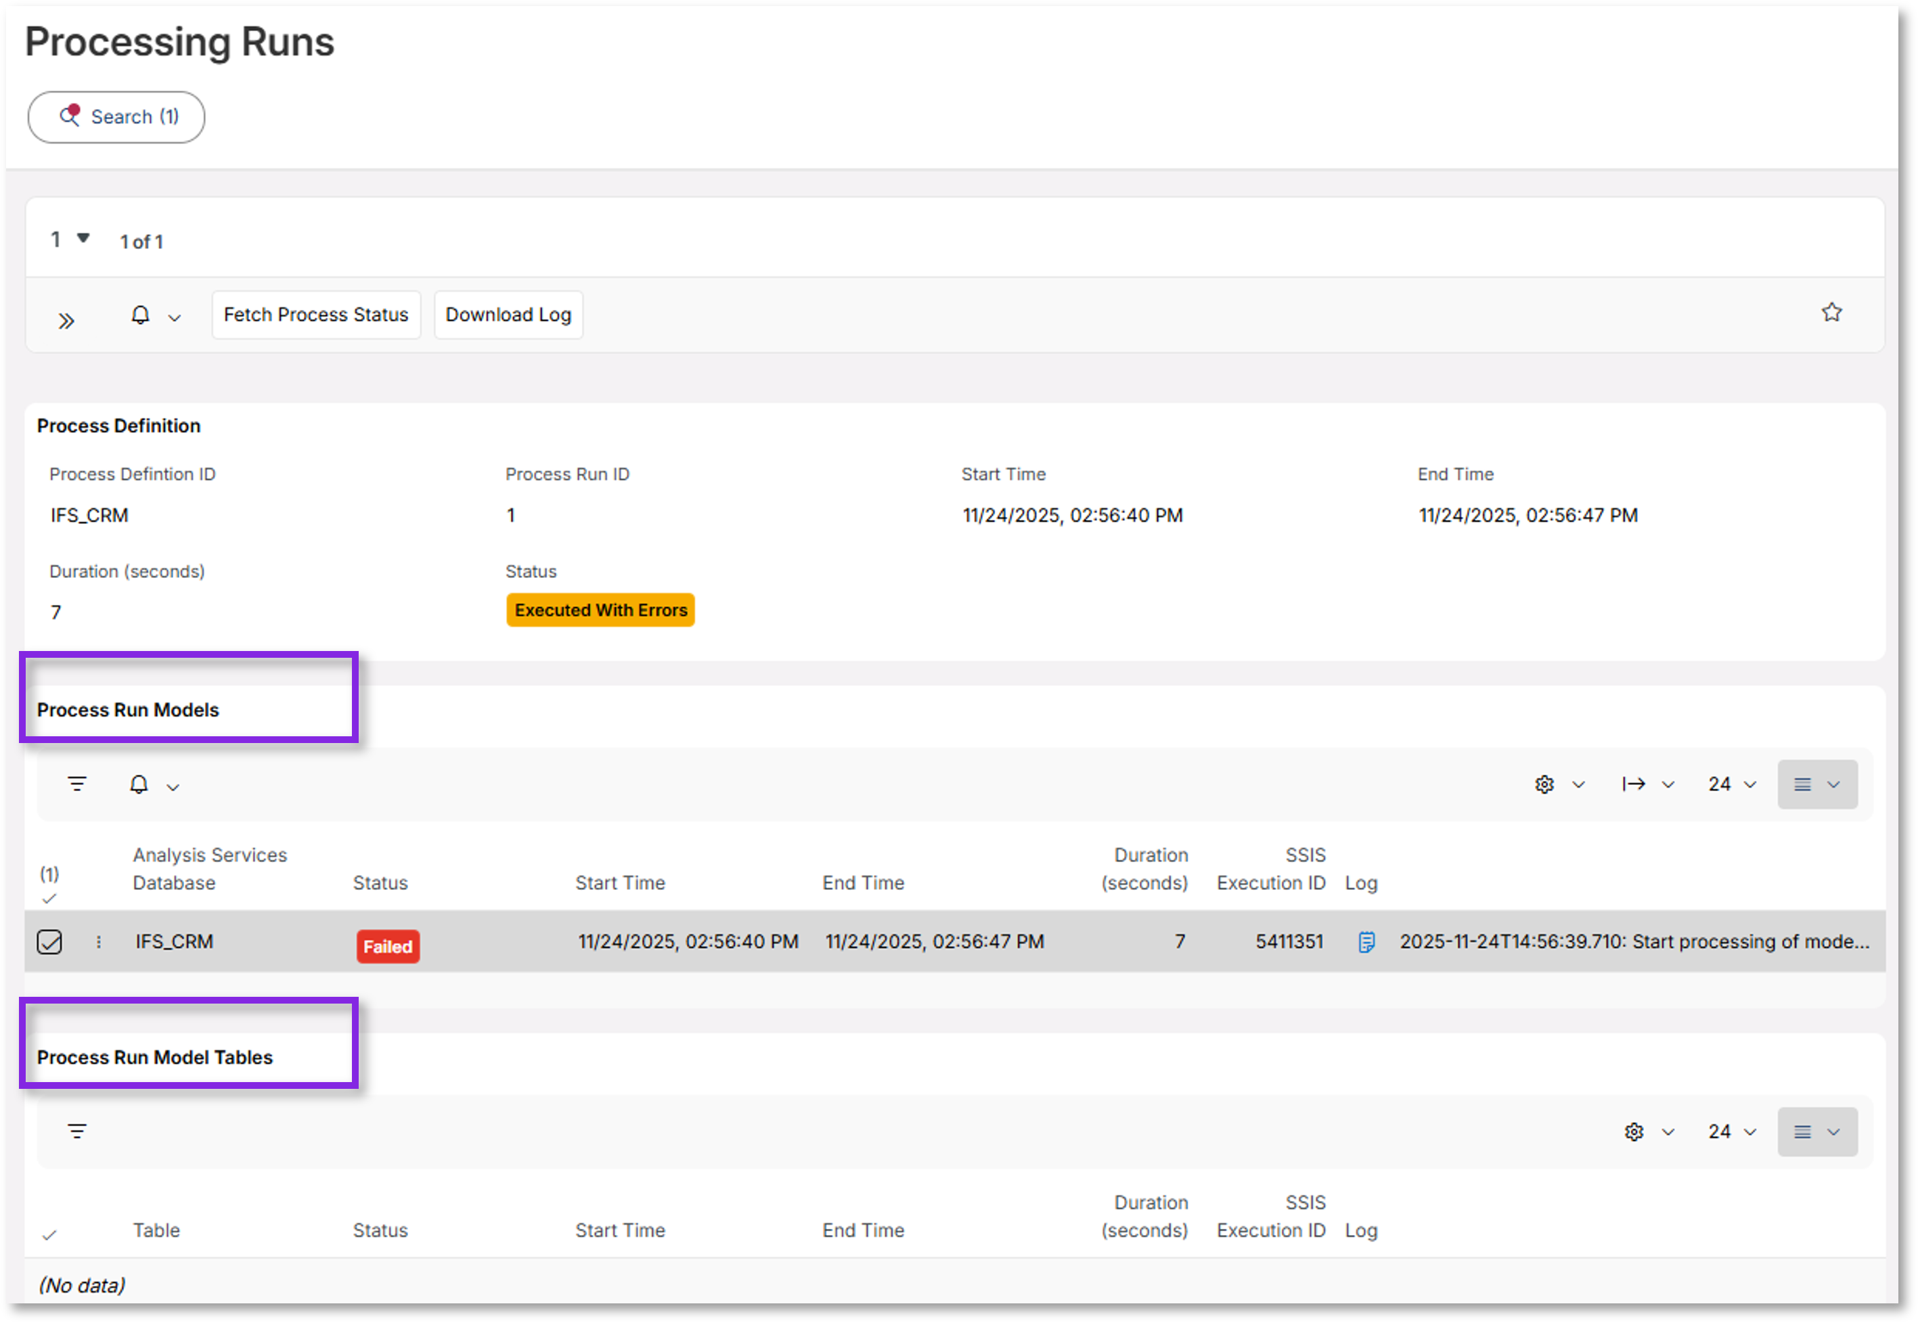Image resolution: width=1918 pixels, height=1323 pixels.
Task: Expand chevron beside Process Run Models bell
Action: pos(173,788)
